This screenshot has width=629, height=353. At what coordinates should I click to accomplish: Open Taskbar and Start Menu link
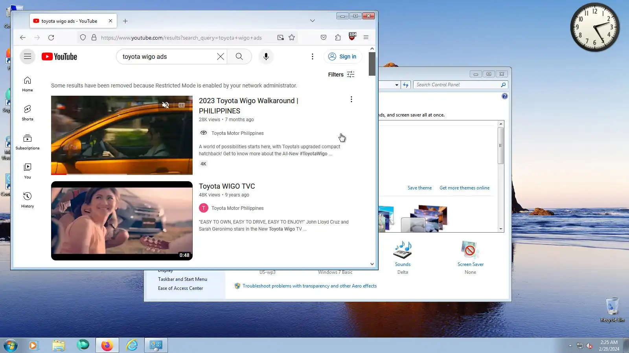182,279
